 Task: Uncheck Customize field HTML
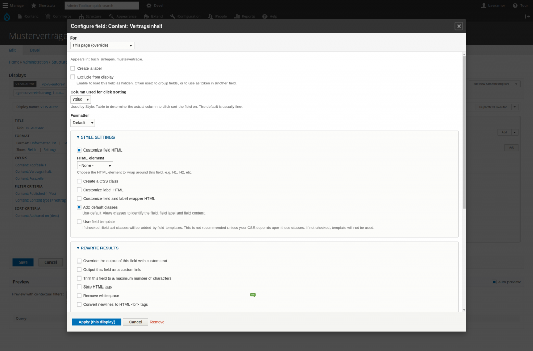(79, 150)
